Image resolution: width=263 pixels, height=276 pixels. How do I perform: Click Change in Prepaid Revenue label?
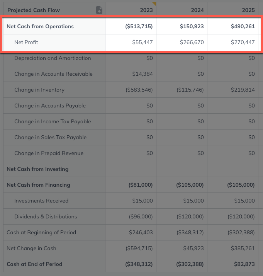point(49,153)
